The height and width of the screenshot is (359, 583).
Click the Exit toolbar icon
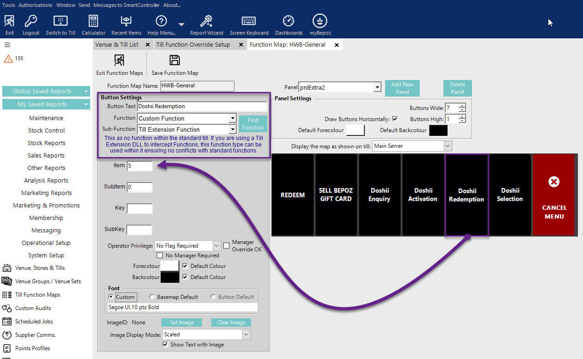coord(10,21)
